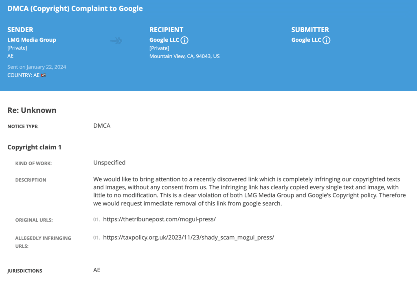Click the ALLEGEDLY INFRINGING URLS label

click(x=43, y=242)
